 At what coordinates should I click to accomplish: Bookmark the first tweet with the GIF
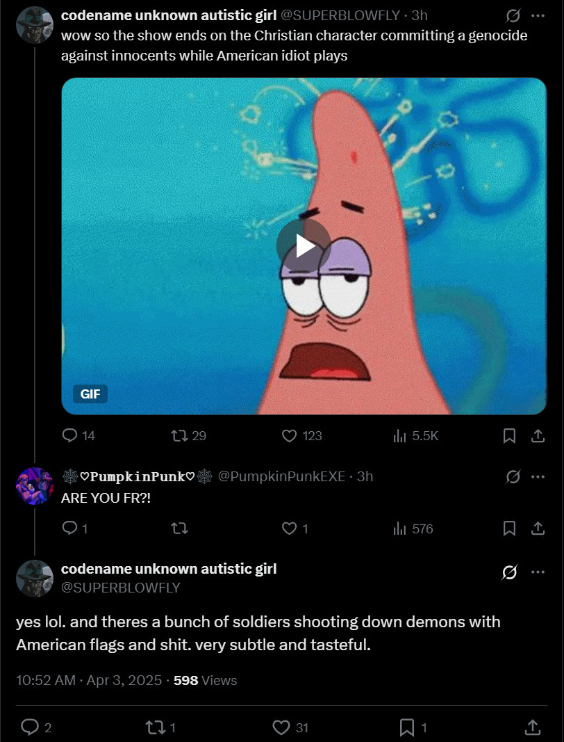point(509,435)
